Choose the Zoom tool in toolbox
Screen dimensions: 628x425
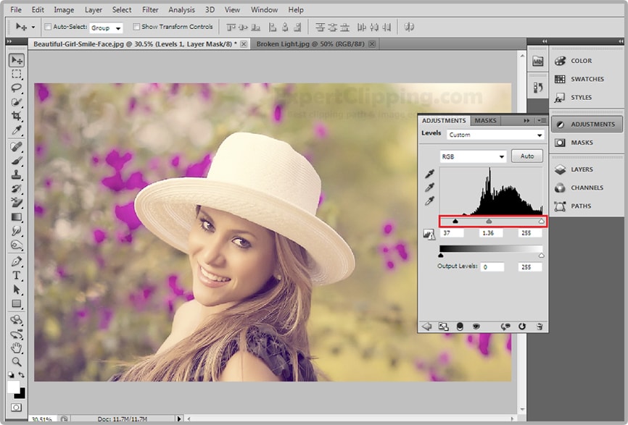click(16, 361)
